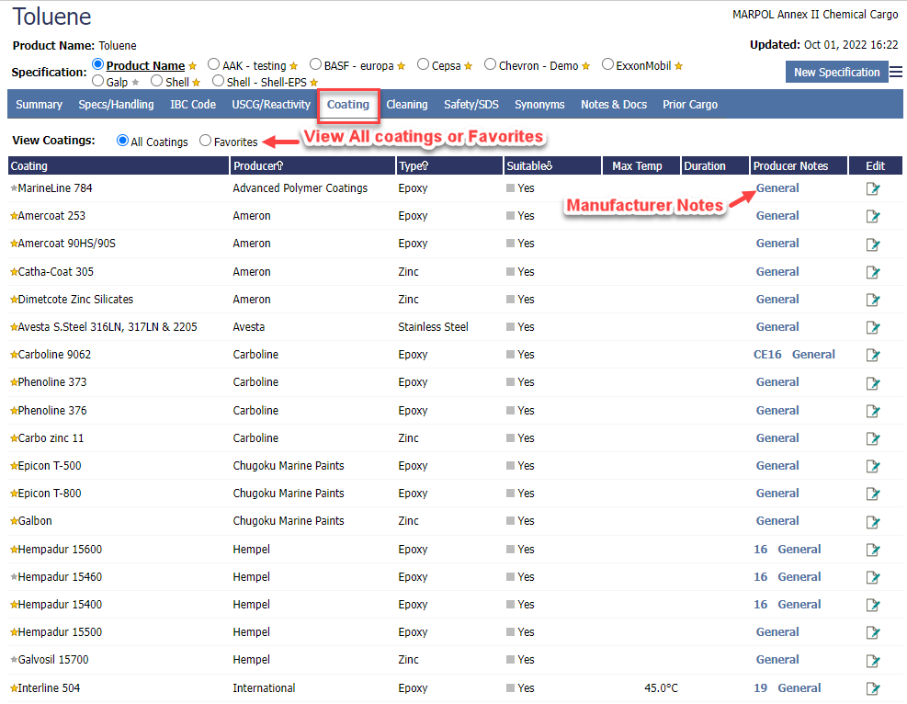Select the ExxonMobil specification radio button
The width and height of the screenshot is (907, 704).
[x=608, y=64]
